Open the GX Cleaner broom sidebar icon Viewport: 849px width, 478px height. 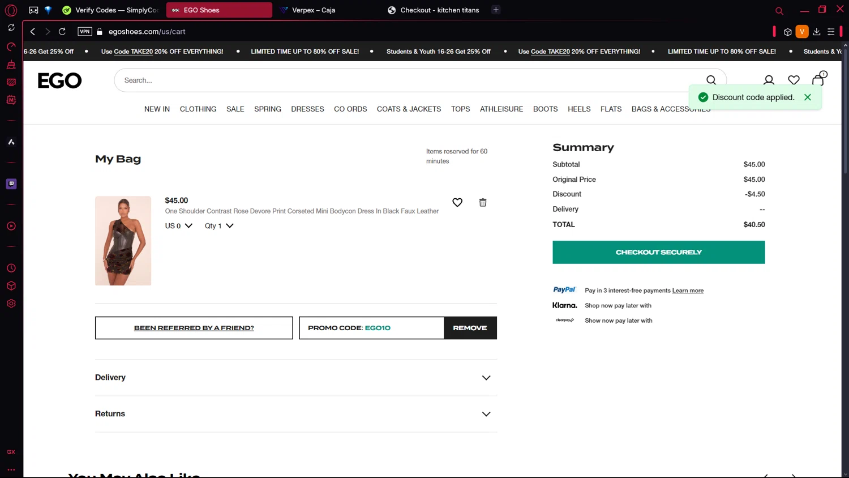11,65
